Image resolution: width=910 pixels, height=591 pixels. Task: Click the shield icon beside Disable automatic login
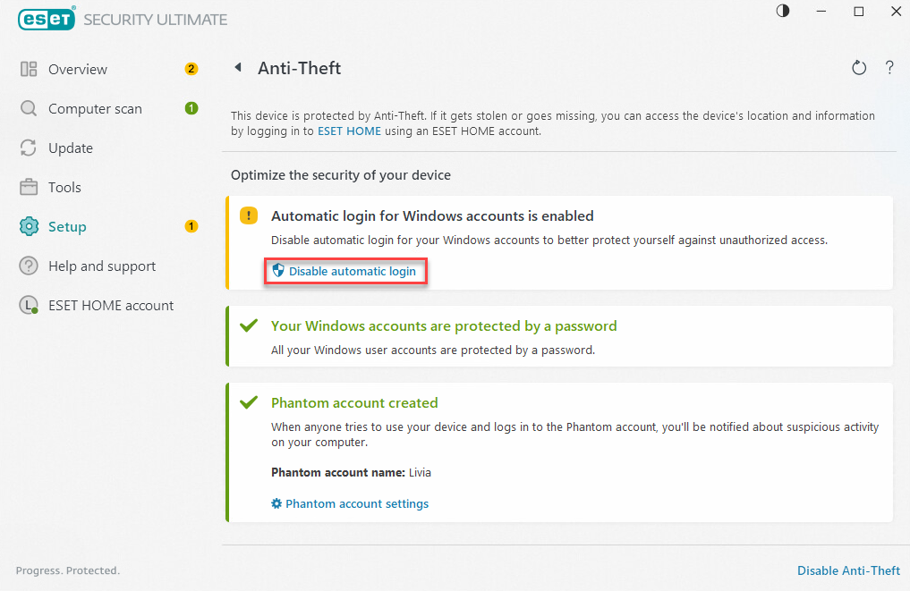click(278, 270)
